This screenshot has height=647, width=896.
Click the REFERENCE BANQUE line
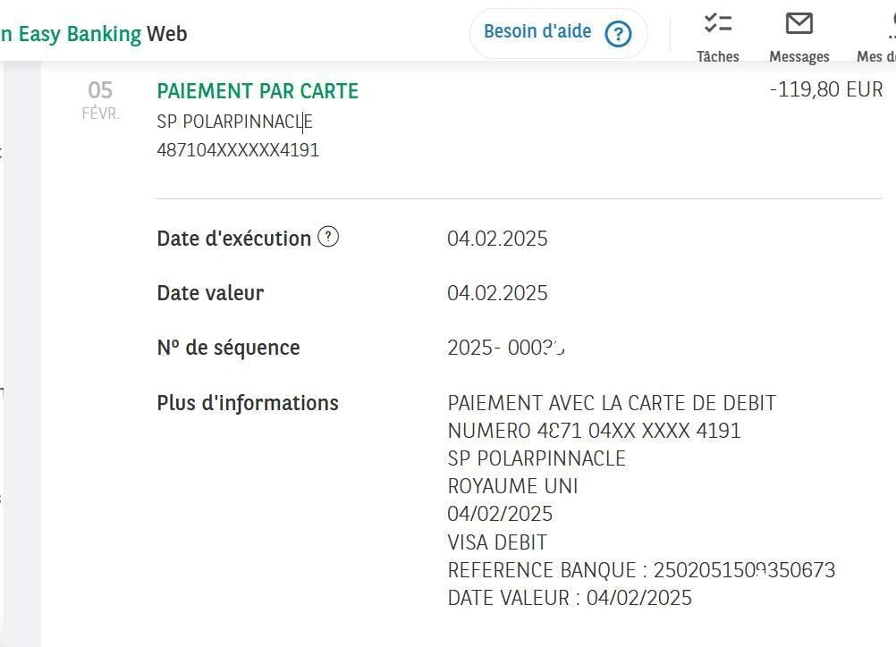(641, 570)
